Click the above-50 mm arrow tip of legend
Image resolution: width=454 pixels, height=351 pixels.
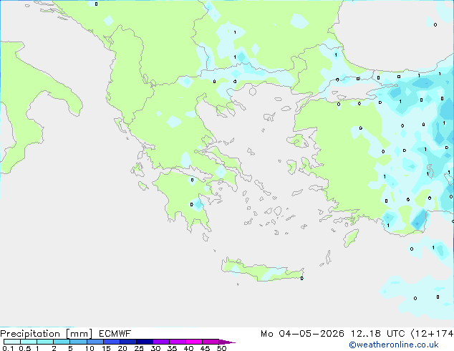tap(227, 342)
